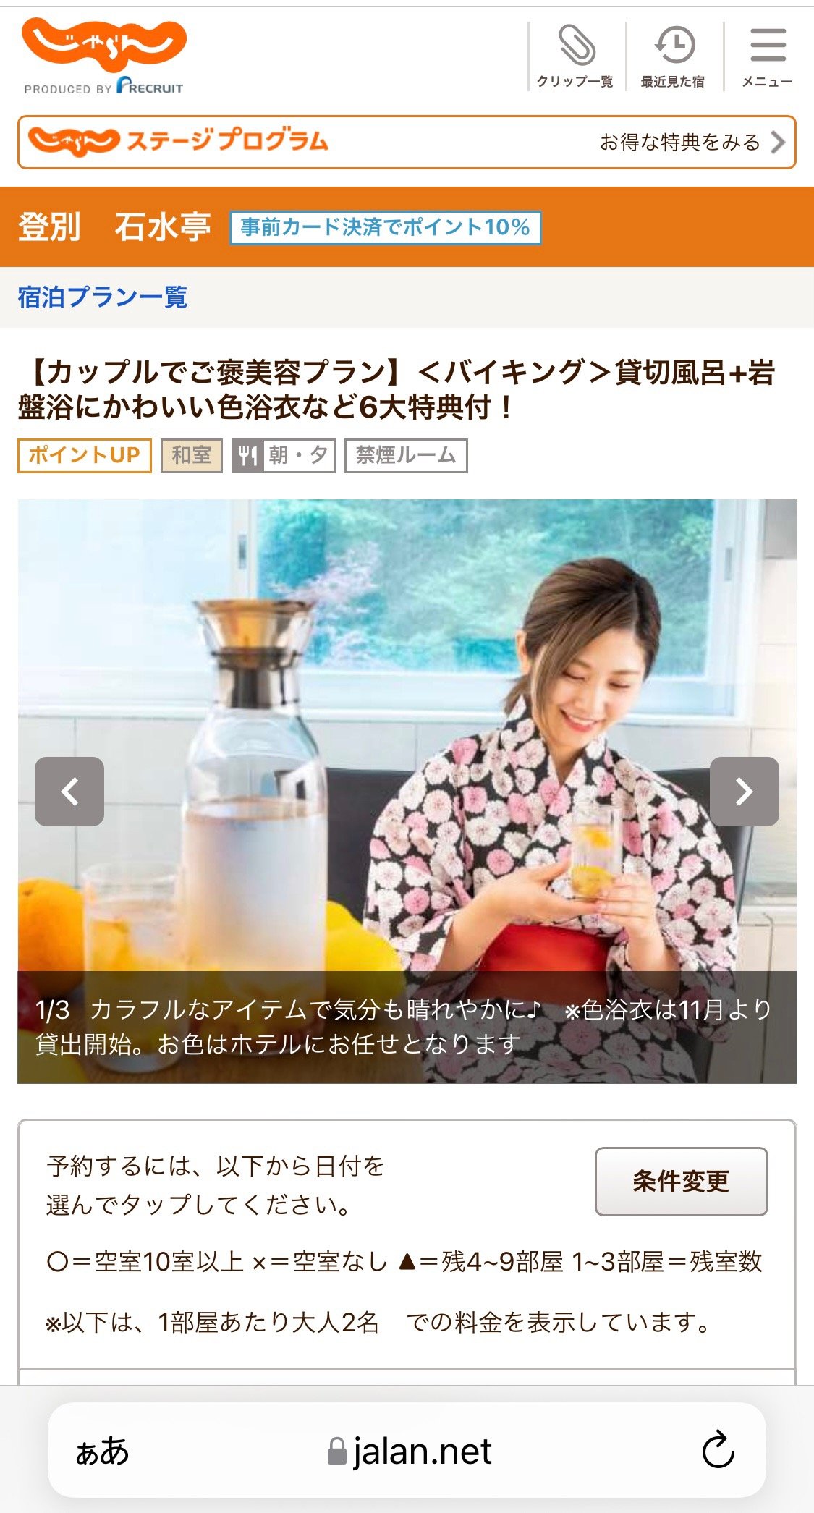Screen dimensions: 814x1513
Task: Show the next photo with right arrow
Action: point(744,791)
